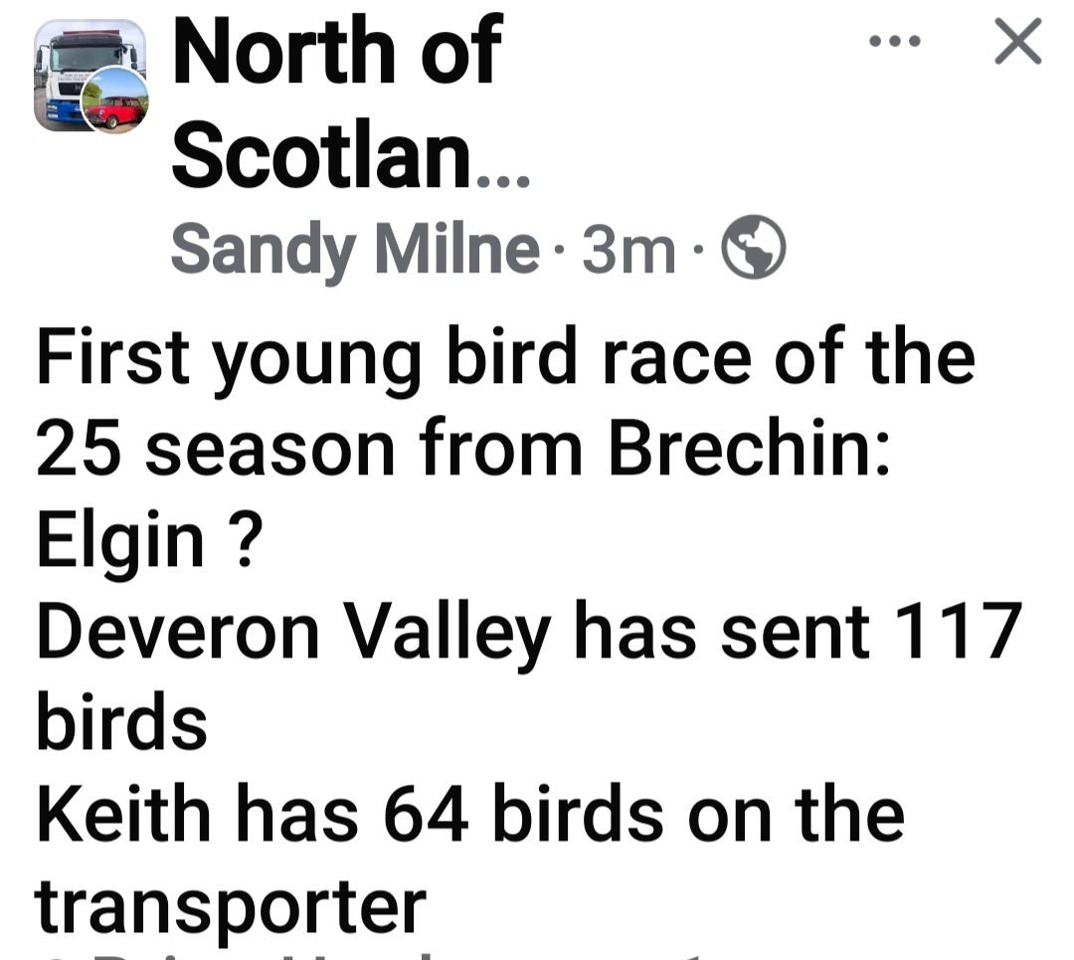Hide the post with the X icon
This screenshot has height=960, width=1074.
click(x=1018, y=42)
